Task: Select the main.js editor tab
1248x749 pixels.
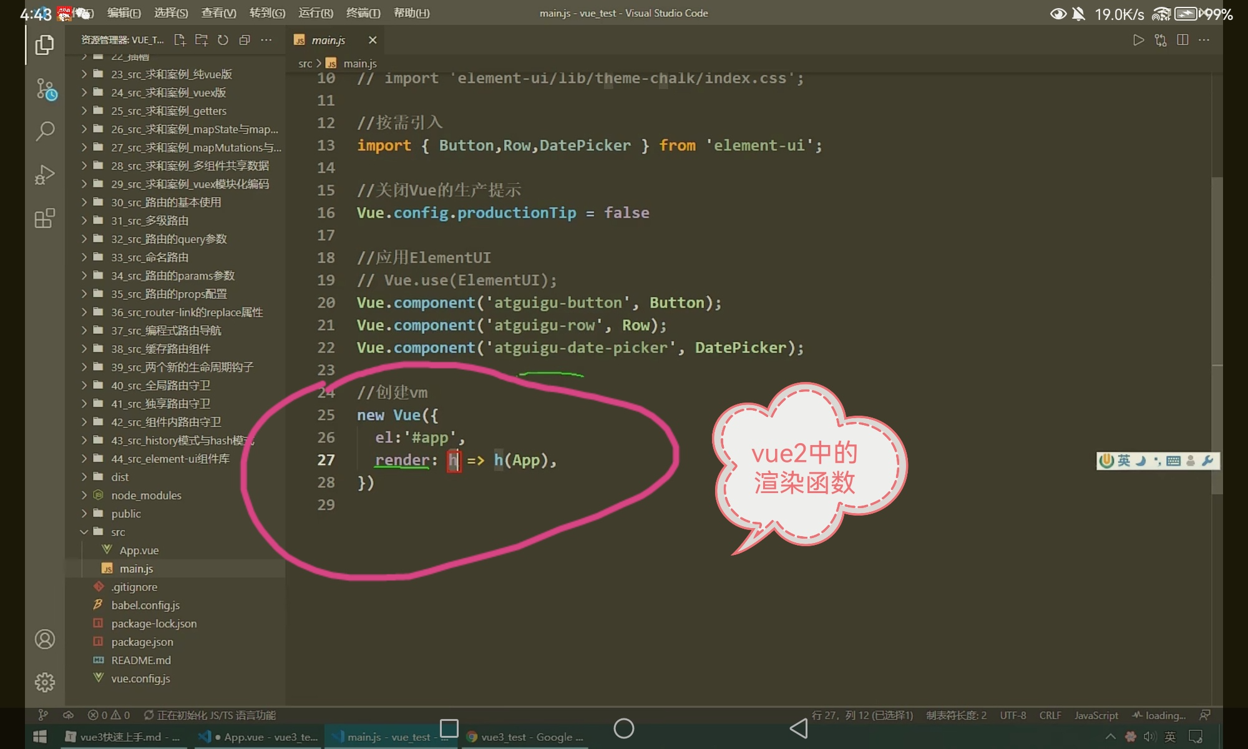Action: (x=328, y=40)
